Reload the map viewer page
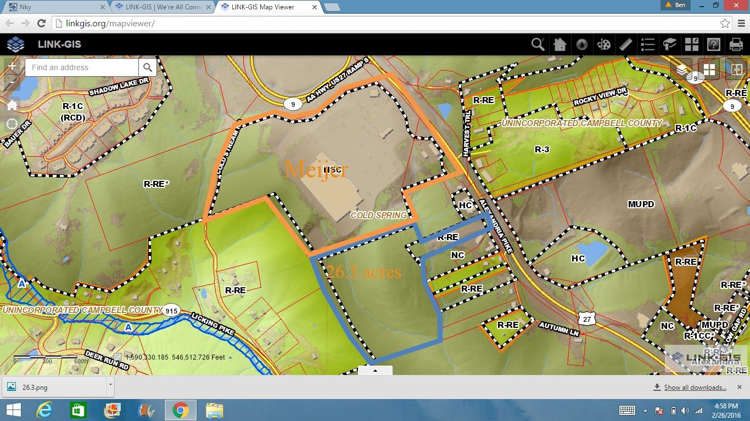The height and width of the screenshot is (421, 750). 41,24
